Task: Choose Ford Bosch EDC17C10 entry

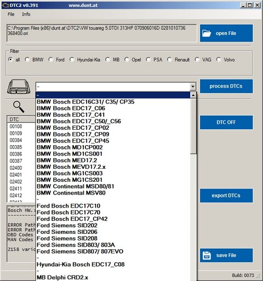Action: [x=113, y=206]
